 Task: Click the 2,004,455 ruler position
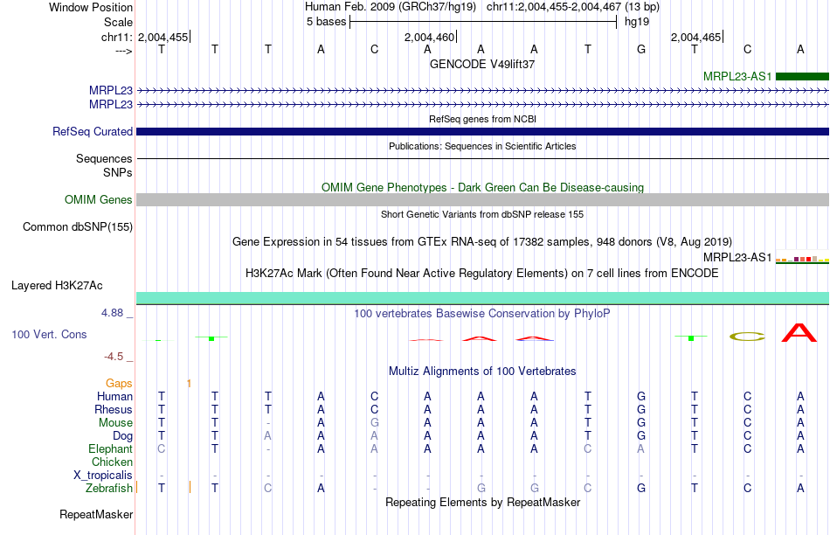click(x=163, y=37)
